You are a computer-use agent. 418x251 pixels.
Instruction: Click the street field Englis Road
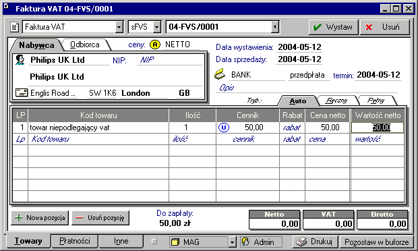(53, 93)
